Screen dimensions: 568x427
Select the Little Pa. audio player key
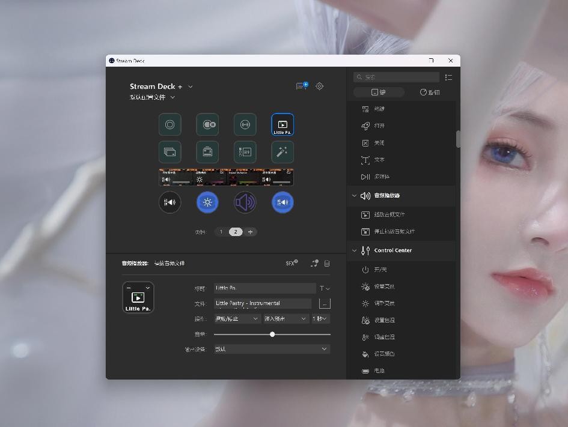coord(282,125)
